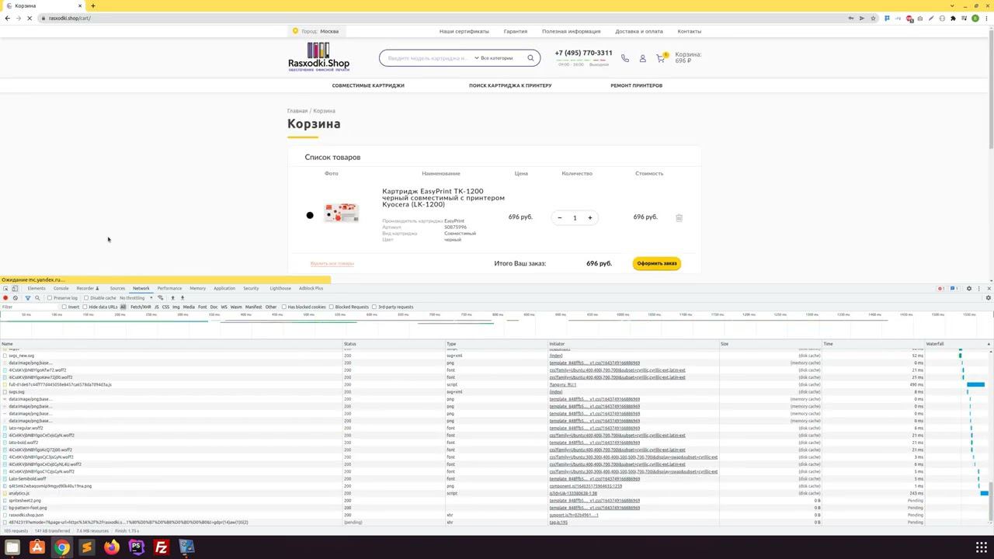The width and height of the screenshot is (994, 559).
Task: Go back to the previous page
Action: click(8, 18)
